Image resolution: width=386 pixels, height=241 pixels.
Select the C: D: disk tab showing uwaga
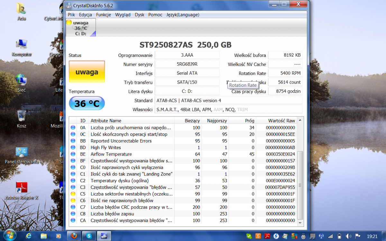[x=81, y=28]
